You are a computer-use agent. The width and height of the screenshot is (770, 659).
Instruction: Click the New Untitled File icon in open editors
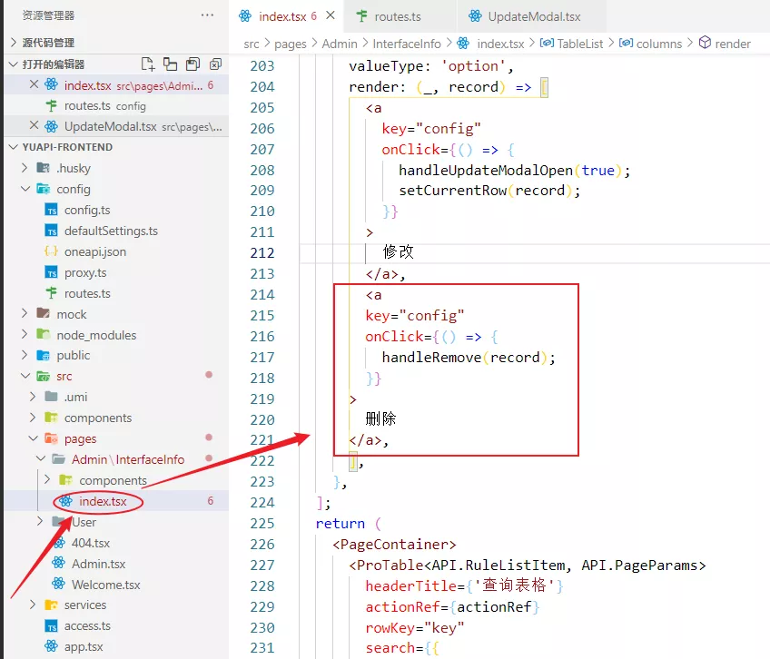(147, 64)
